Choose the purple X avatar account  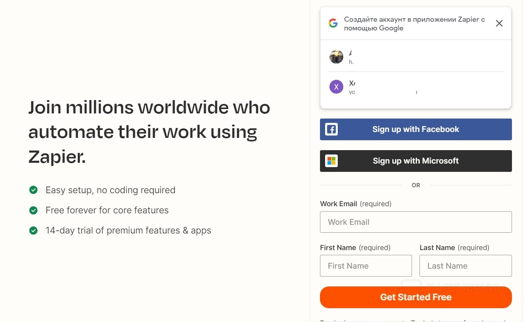pos(336,87)
